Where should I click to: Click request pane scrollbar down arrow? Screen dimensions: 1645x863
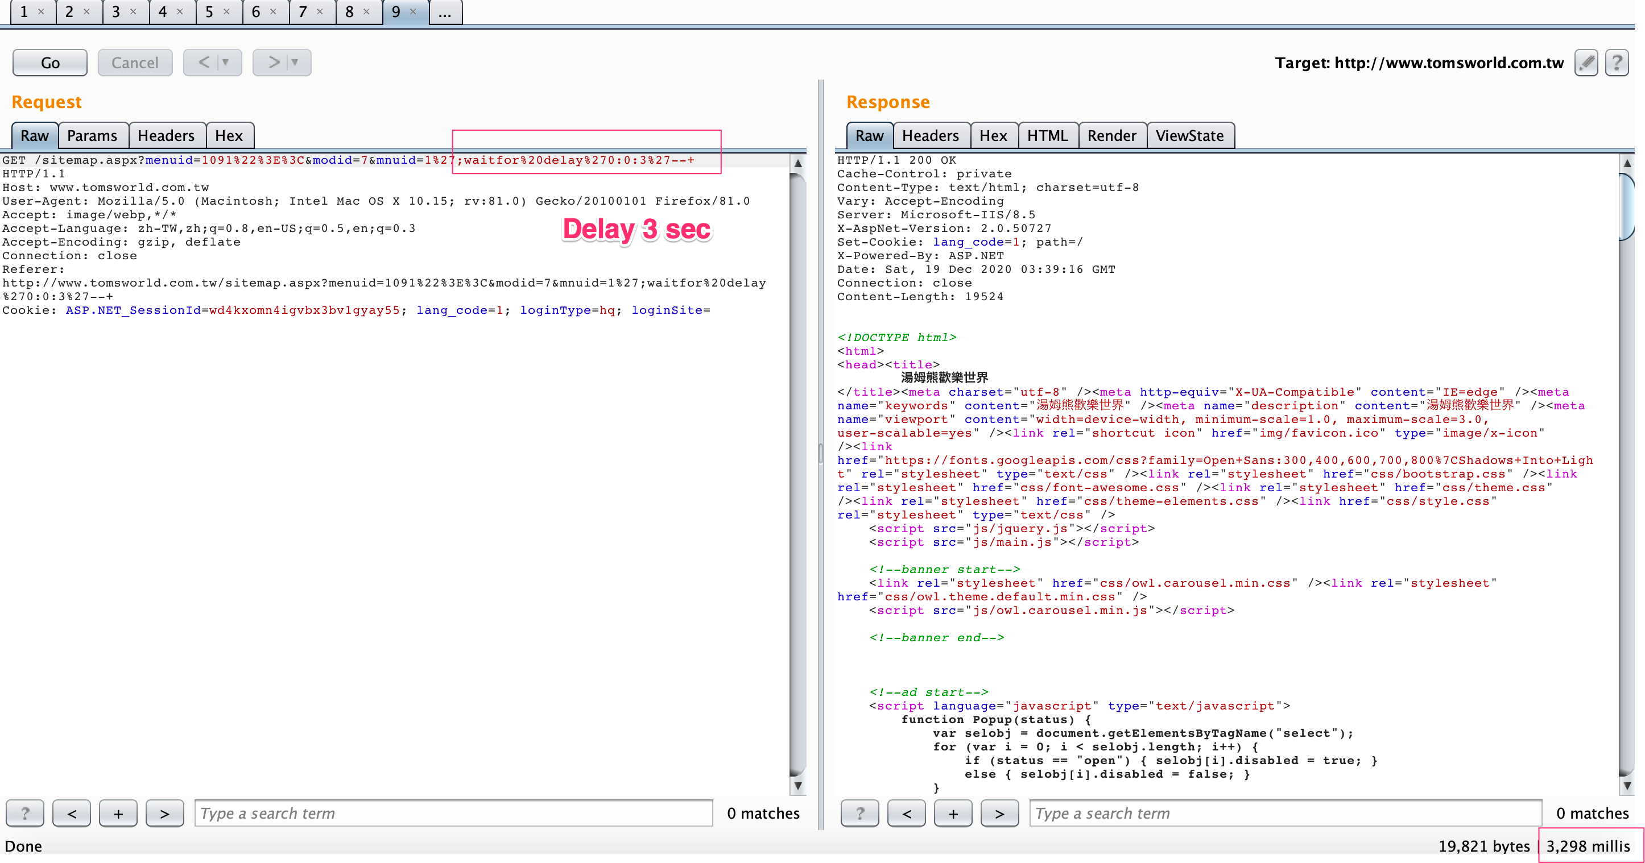pos(797,786)
